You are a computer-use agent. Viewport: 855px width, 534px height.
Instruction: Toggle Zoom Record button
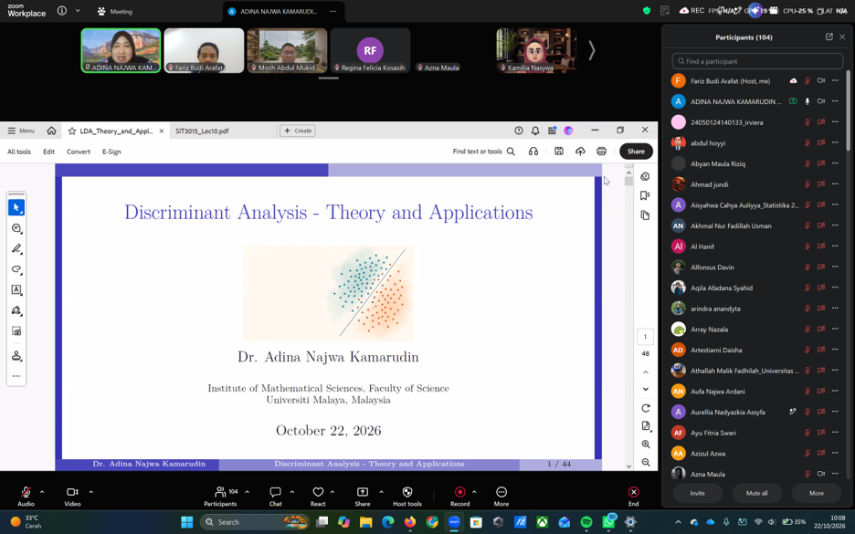[x=459, y=496]
